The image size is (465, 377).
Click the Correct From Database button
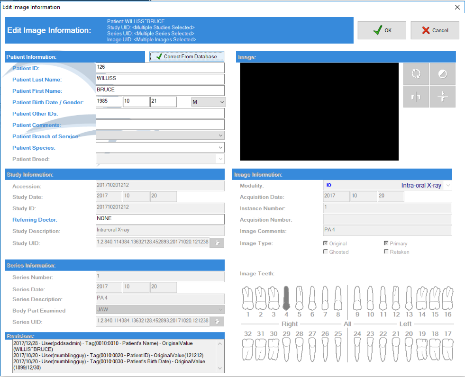(187, 56)
